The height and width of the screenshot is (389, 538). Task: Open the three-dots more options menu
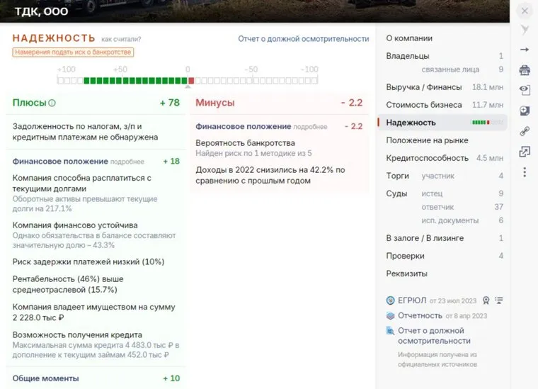pos(525,172)
